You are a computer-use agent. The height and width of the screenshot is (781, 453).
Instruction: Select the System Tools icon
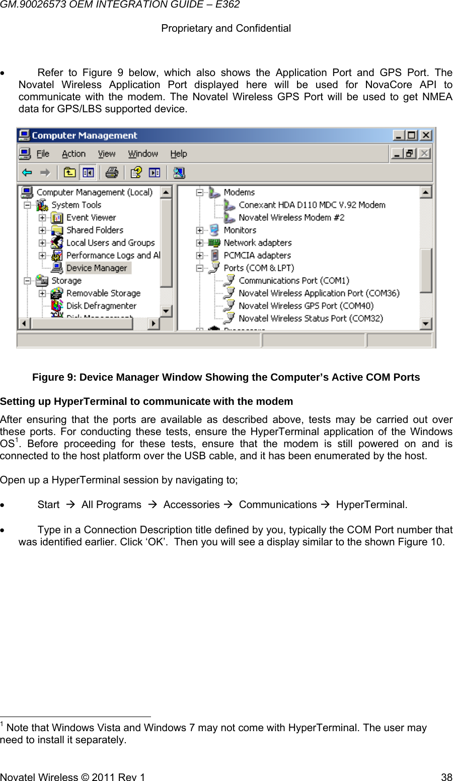(x=42, y=205)
